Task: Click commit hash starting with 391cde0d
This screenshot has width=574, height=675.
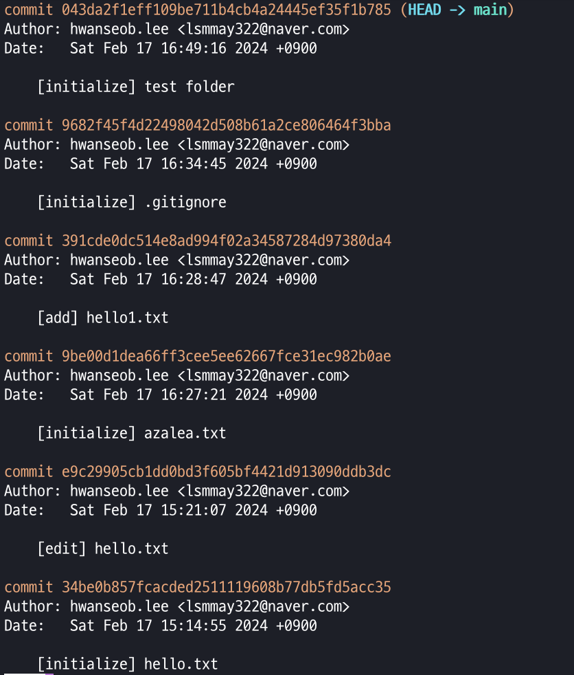Action: pos(226,241)
